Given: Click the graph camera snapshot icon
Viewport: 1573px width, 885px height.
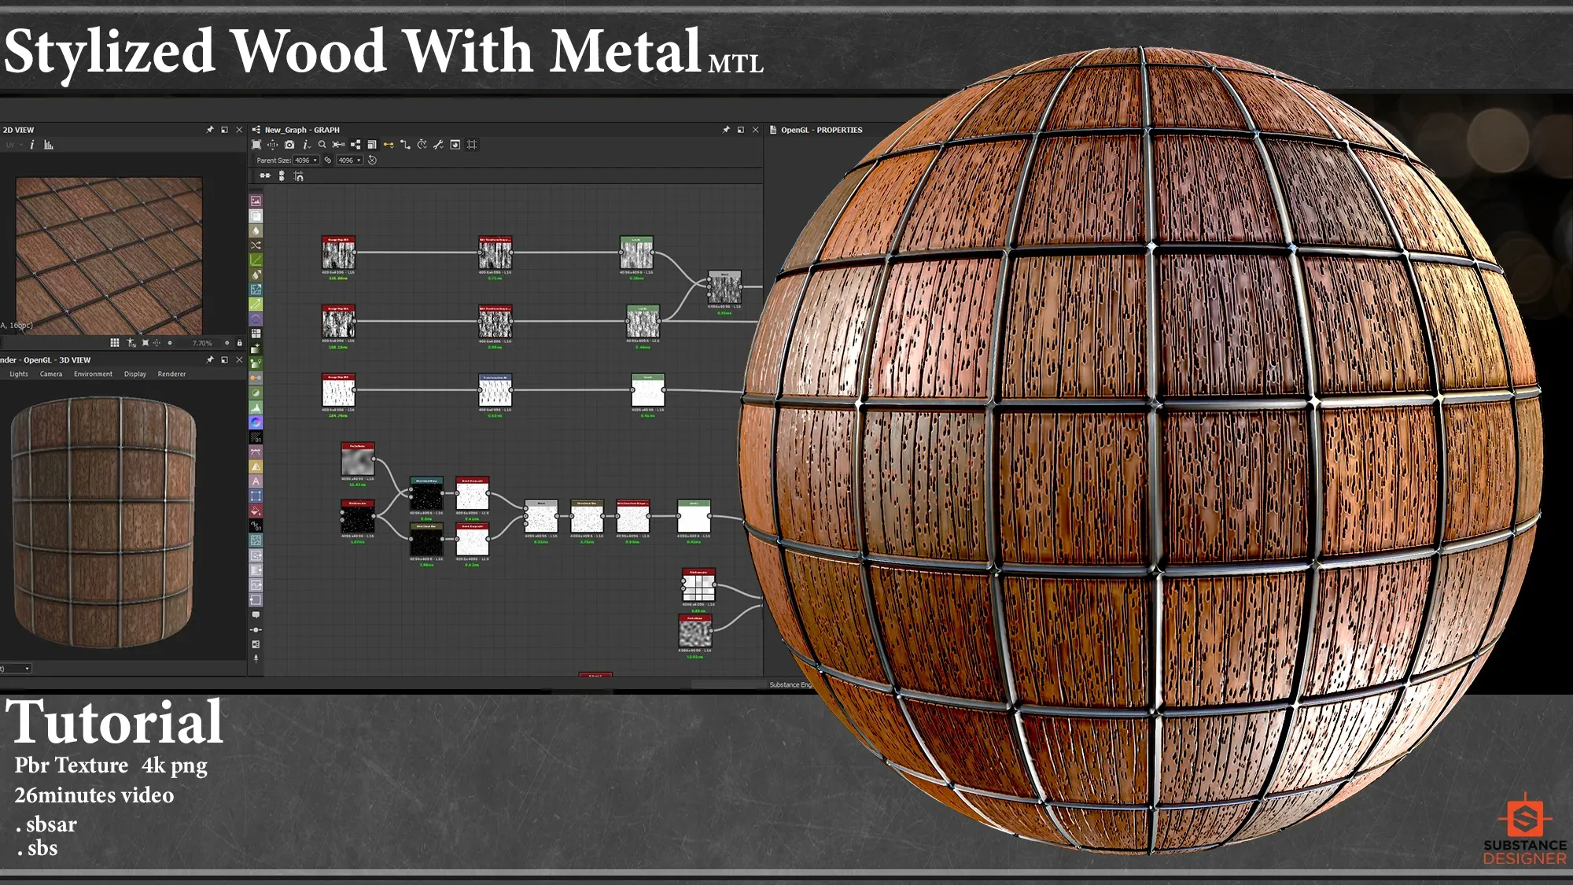Looking at the screenshot, I should click(289, 145).
